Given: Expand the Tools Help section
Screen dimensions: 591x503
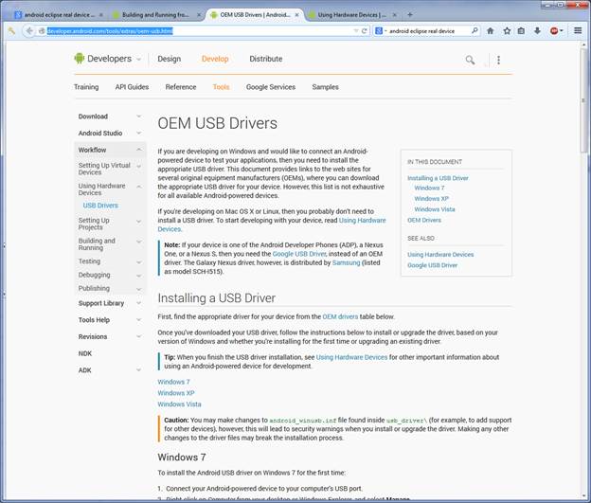Looking at the screenshot, I should tap(138, 320).
